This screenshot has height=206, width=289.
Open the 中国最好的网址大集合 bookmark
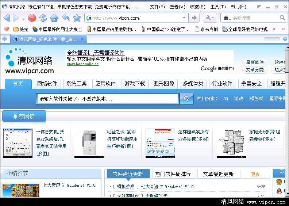57,29
